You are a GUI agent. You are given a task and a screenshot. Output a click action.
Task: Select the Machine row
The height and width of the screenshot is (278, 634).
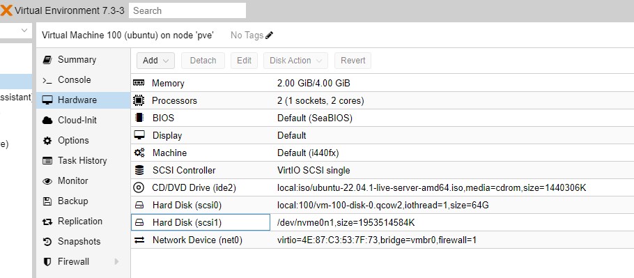click(382, 153)
